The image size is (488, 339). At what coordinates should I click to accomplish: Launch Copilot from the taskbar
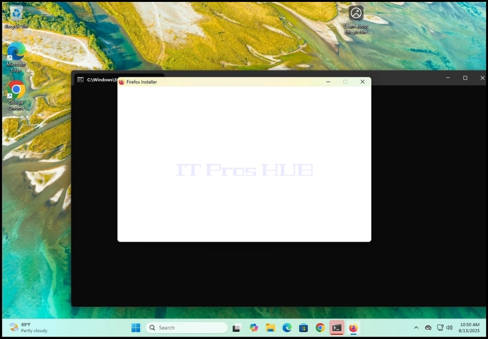coord(253,328)
